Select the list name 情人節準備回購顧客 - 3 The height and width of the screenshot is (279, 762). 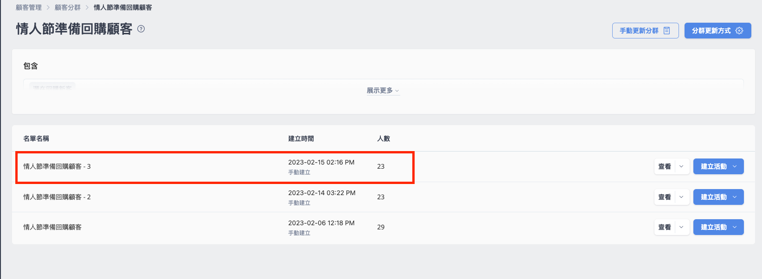(x=57, y=166)
